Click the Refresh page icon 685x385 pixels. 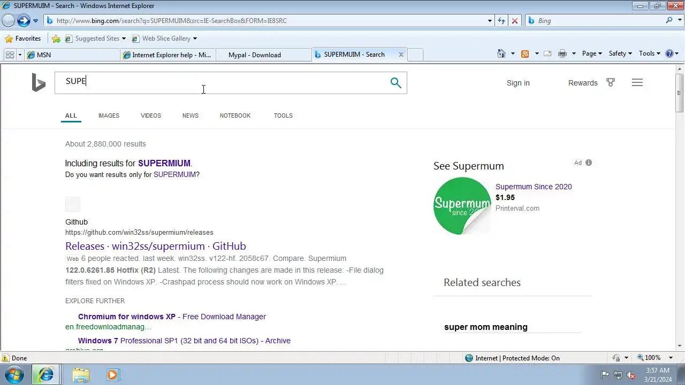(x=501, y=21)
